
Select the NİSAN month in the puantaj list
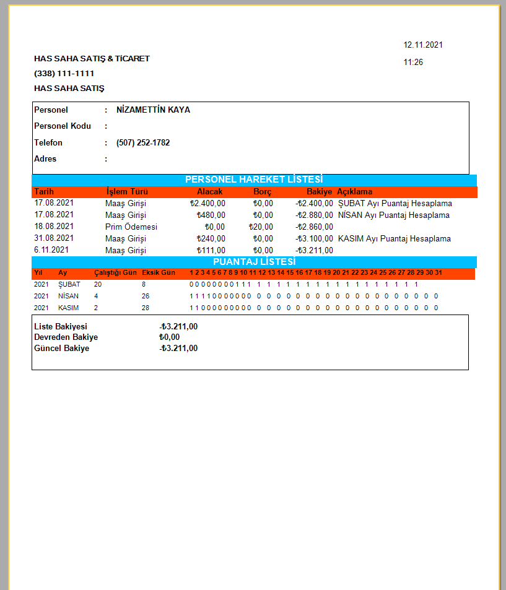pos(68,297)
